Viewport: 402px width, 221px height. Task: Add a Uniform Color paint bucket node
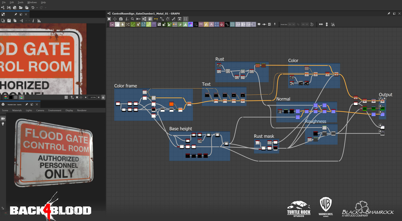[222, 24]
